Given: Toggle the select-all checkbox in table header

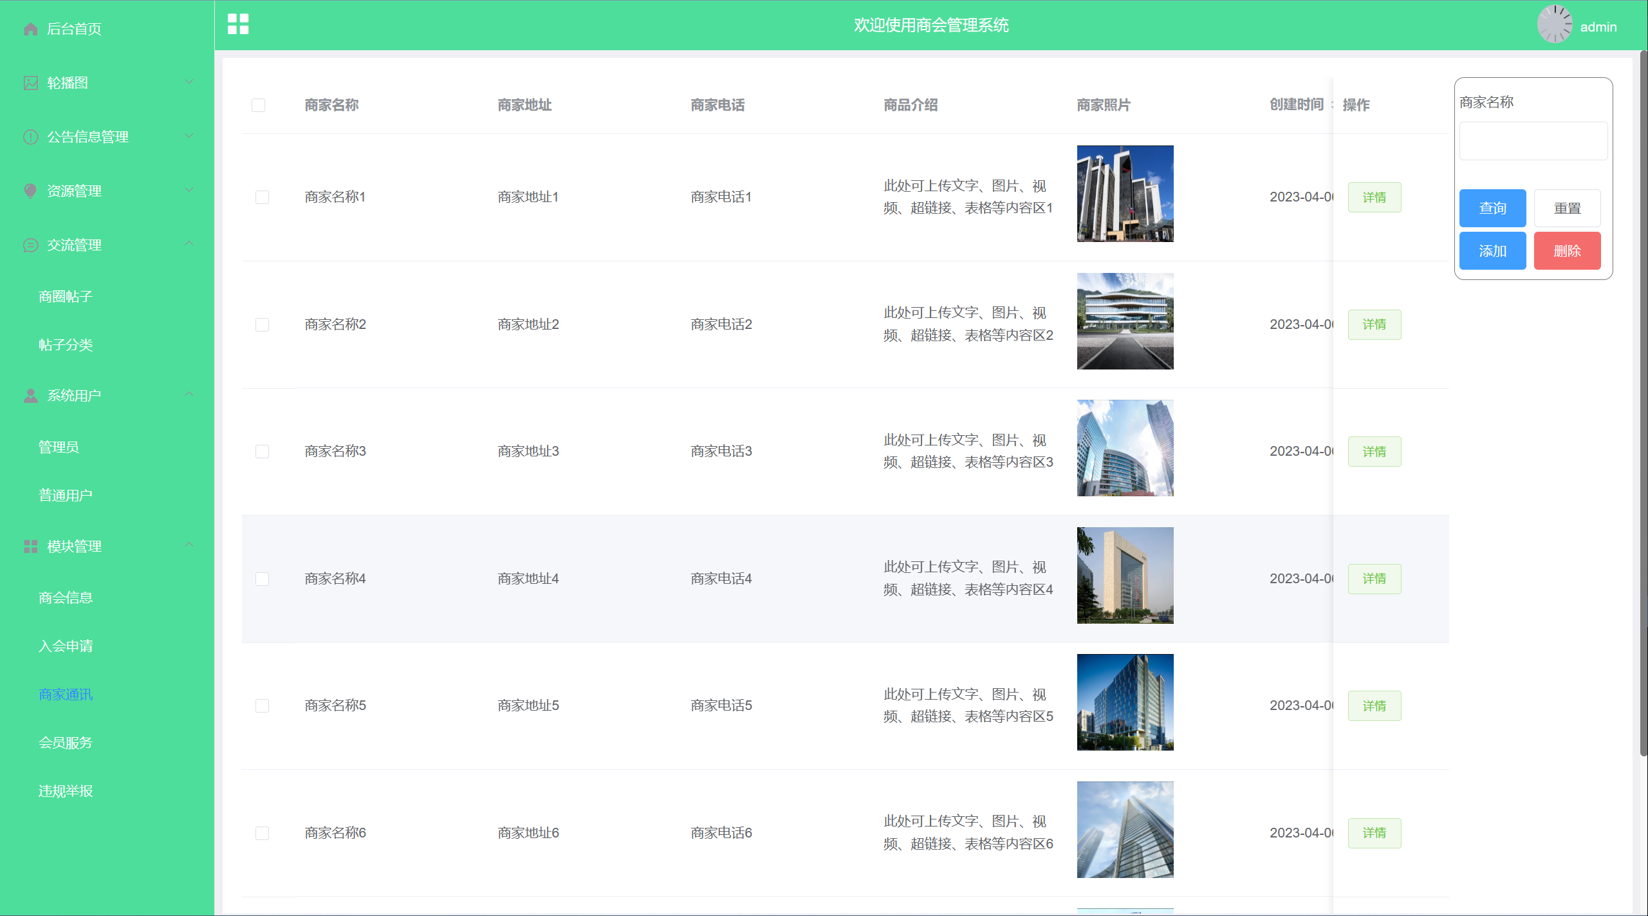Looking at the screenshot, I should pyautogui.click(x=258, y=105).
